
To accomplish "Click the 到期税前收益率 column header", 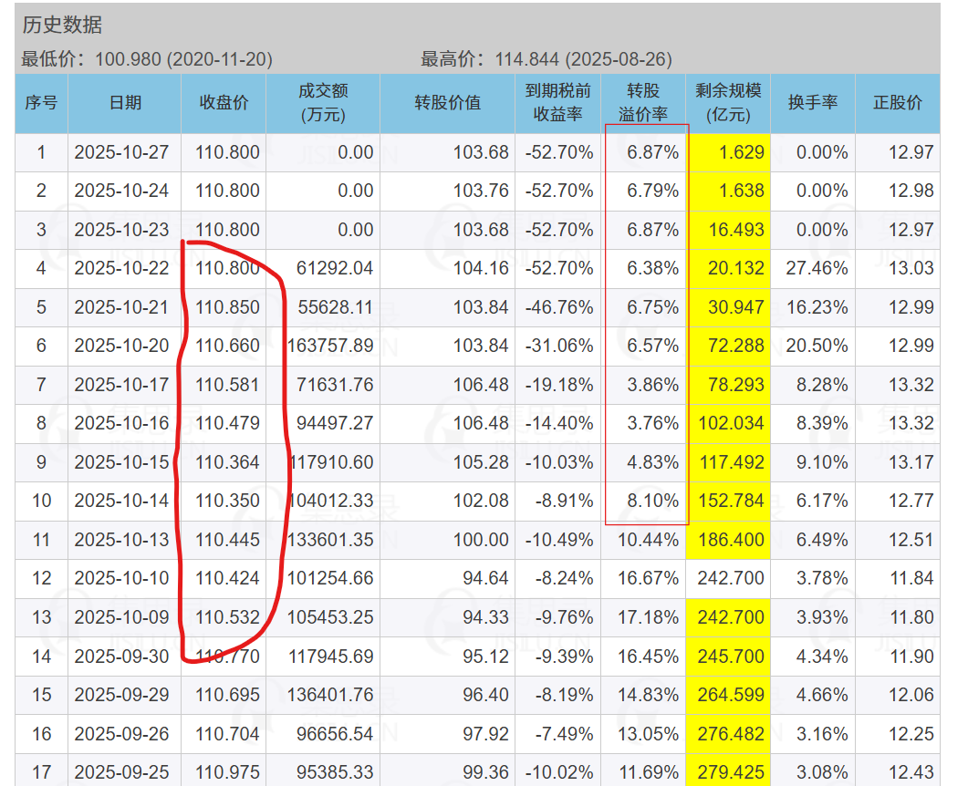I will [557, 103].
